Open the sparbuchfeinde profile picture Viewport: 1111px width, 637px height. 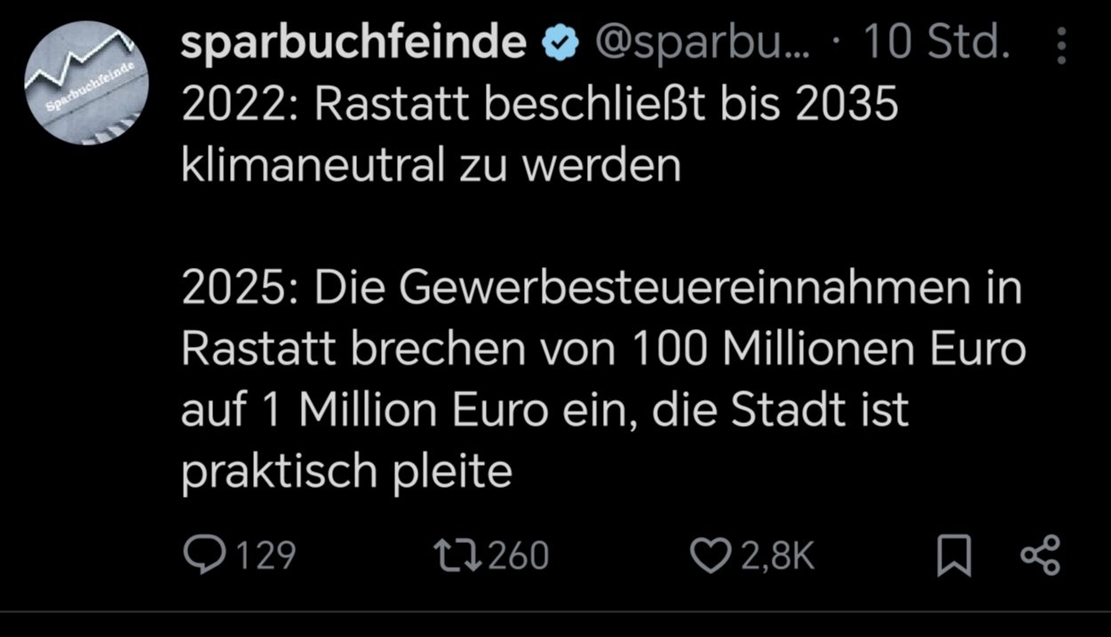(x=85, y=83)
